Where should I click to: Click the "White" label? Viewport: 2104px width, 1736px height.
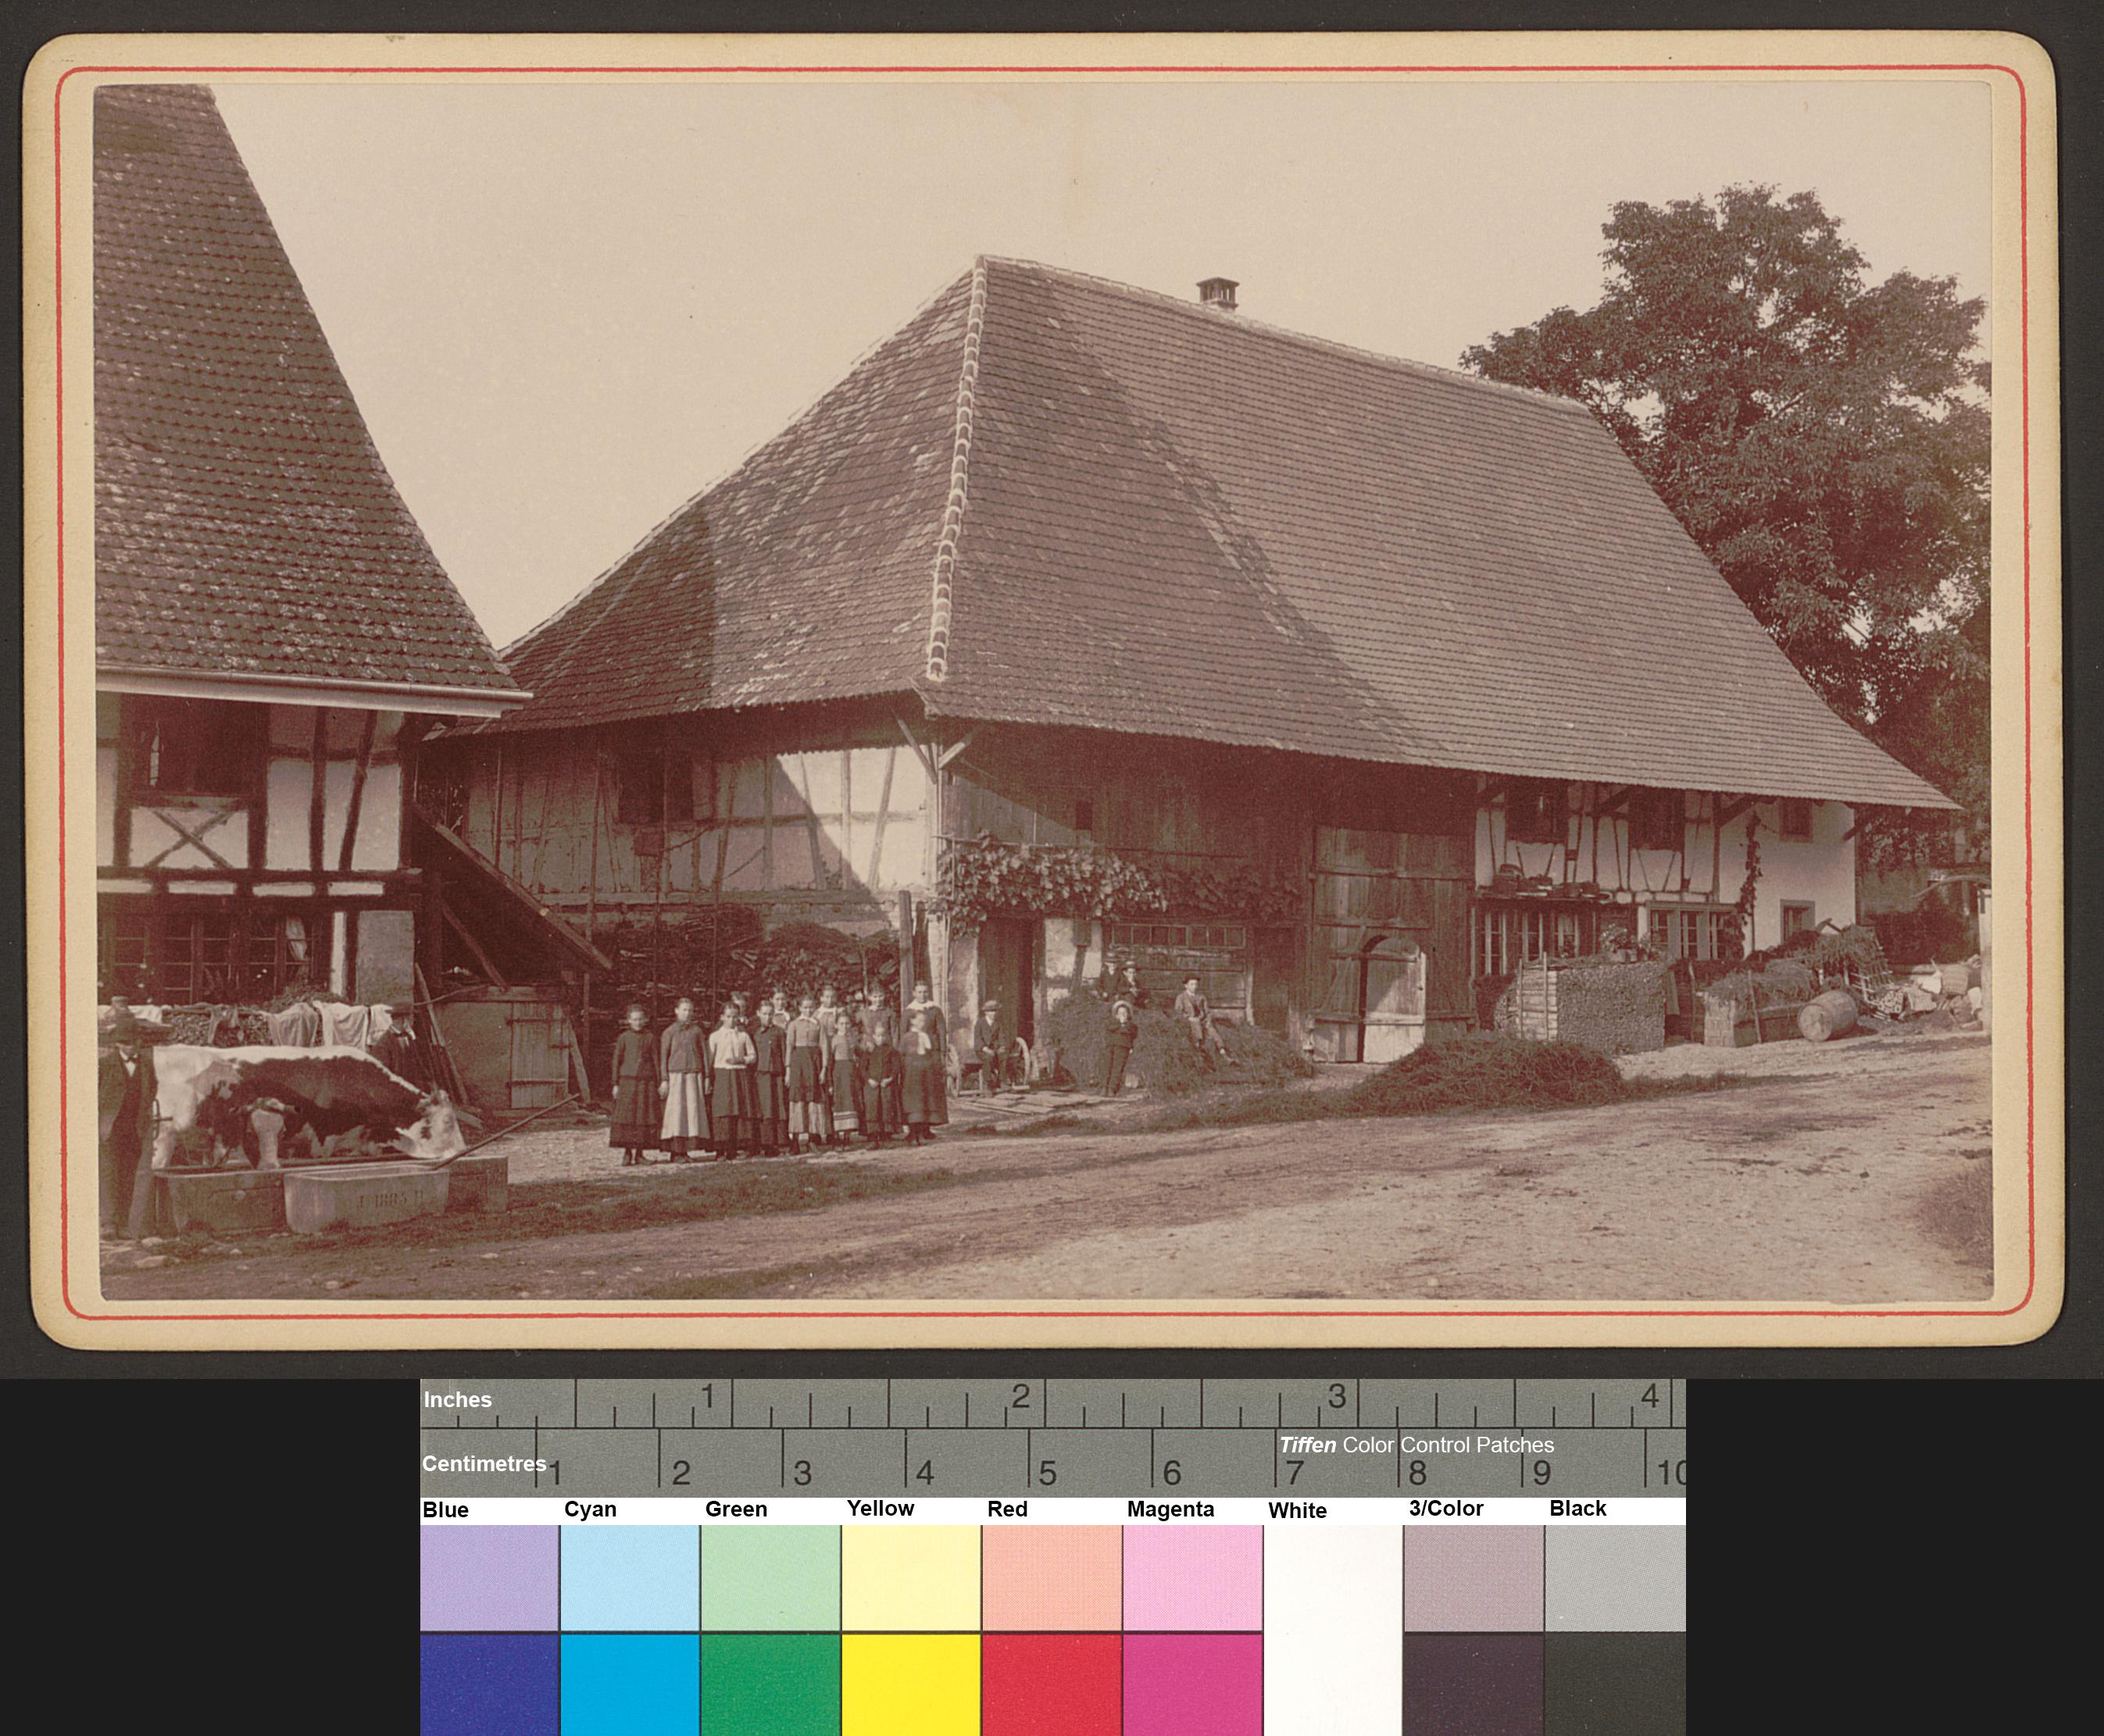point(1297,1510)
